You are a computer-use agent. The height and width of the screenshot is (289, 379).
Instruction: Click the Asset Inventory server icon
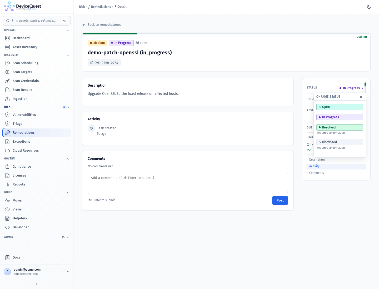[x=7, y=47]
